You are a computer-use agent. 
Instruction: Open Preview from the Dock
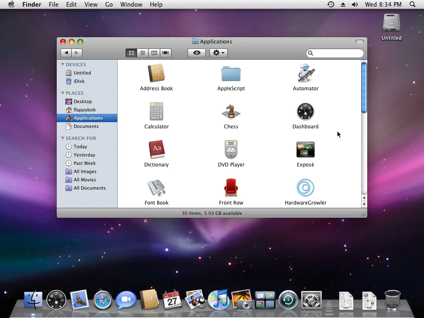[195, 299]
